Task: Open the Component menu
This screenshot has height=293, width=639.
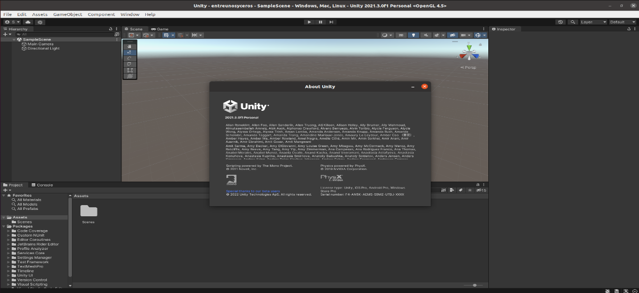Action: pyautogui.click(x=101, y=14)
